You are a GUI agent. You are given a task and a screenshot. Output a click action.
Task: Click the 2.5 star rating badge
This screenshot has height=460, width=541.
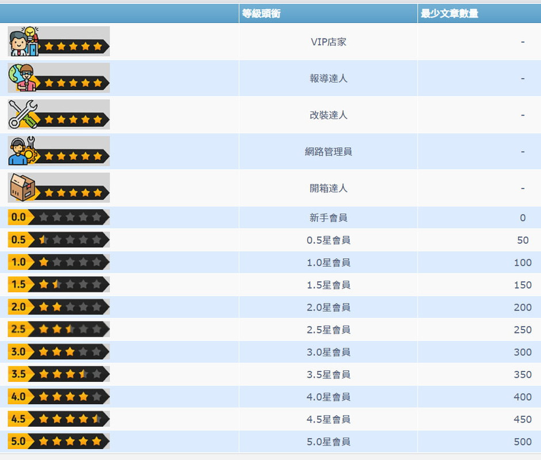[59, 329]
